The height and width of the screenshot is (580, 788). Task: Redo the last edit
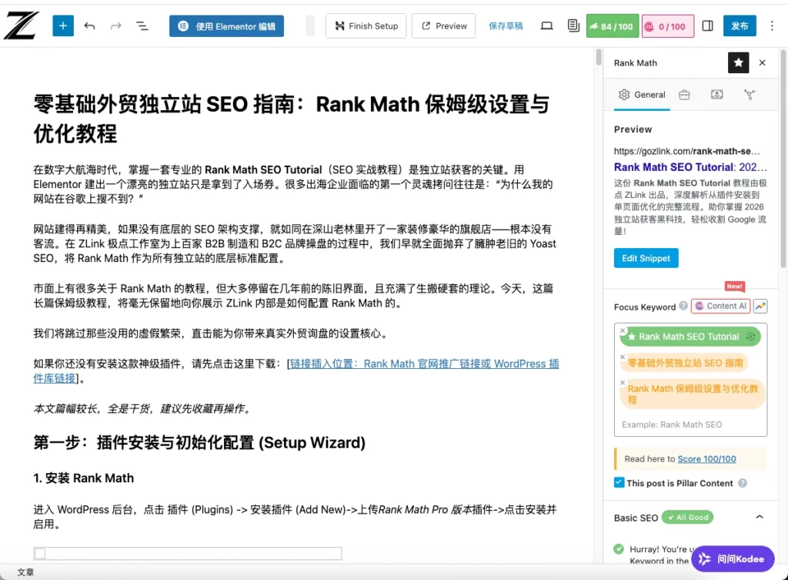[x=116, y=25]
